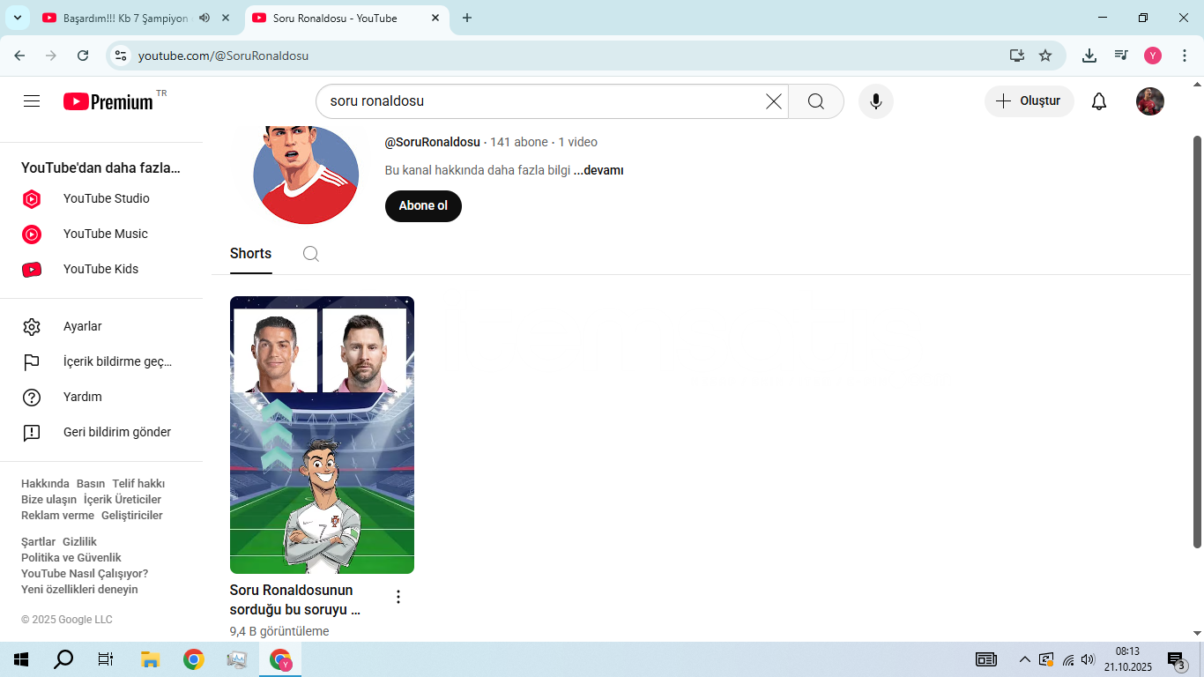Screen dimensions: 1204x677
Task: Expand channel description with ...devamı
Action: click(598, 170)
